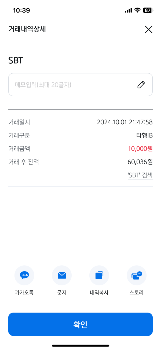Tap the home indicator bar at bottom

pyautogui.click(x=80, y=345)
